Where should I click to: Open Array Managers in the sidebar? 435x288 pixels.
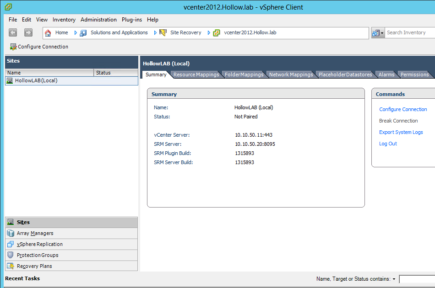point(35,233)
